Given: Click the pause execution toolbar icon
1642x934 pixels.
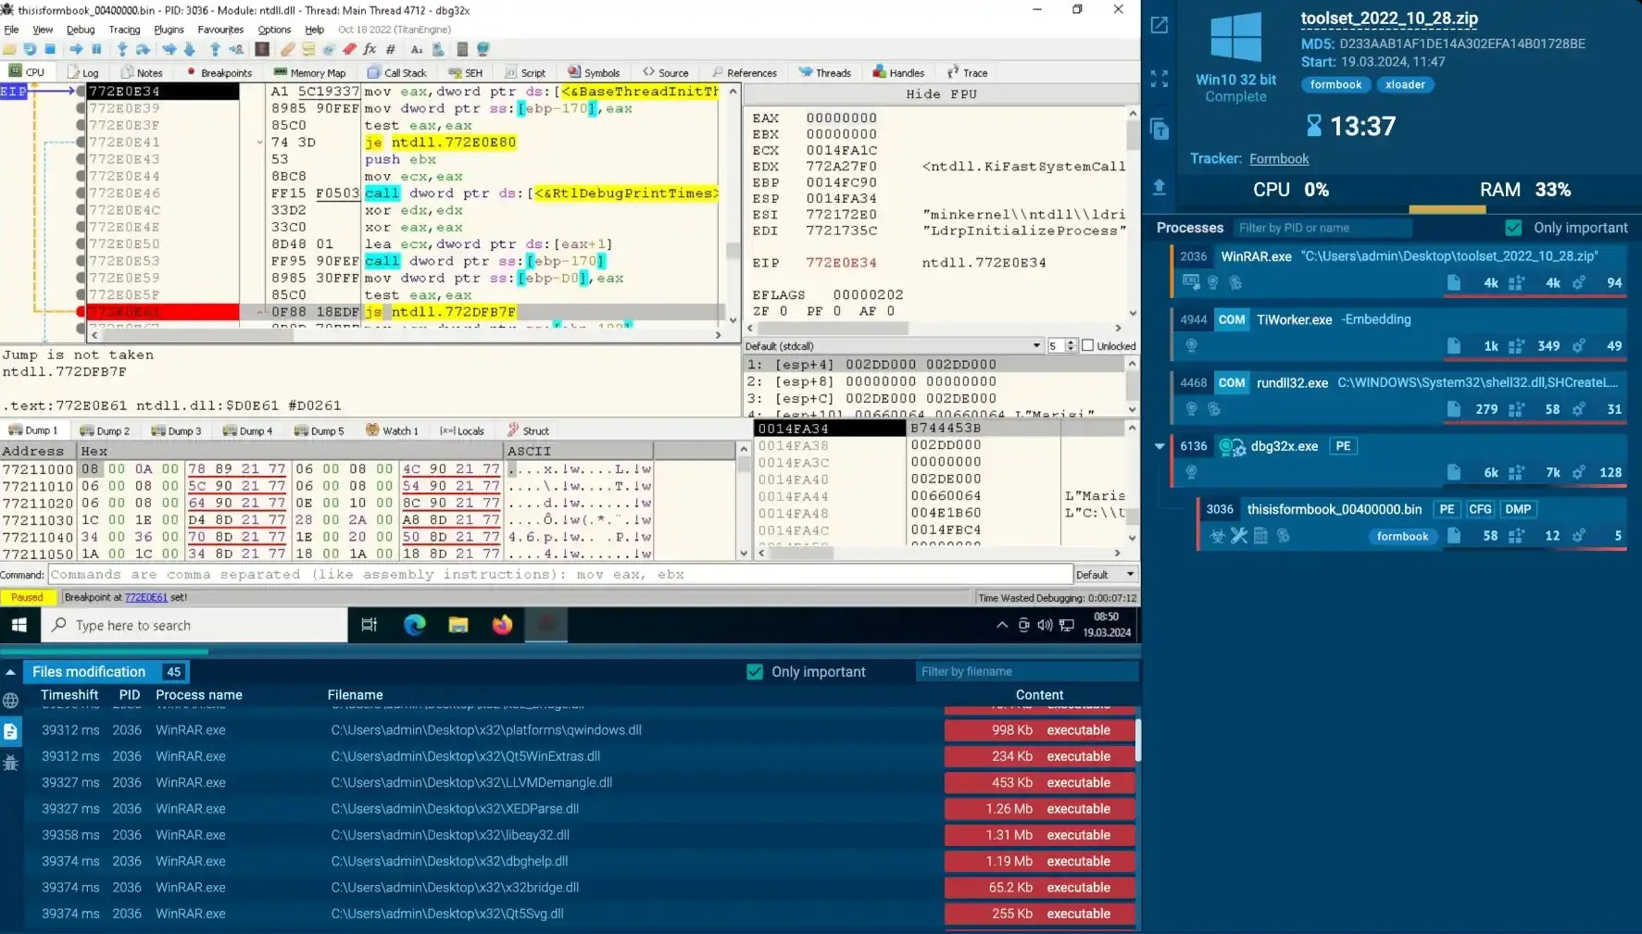Looking at the screenshot, I should (x=96, y=49).
